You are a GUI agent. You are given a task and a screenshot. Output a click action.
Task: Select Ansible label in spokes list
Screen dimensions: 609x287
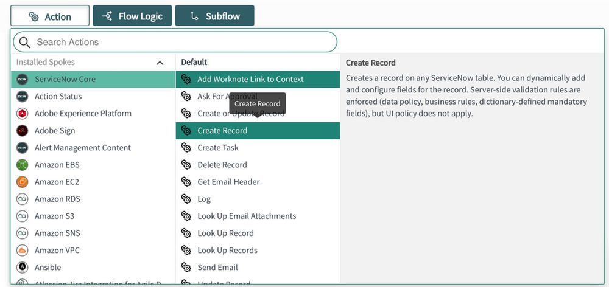pyautogui.click(x=48, y=267)
